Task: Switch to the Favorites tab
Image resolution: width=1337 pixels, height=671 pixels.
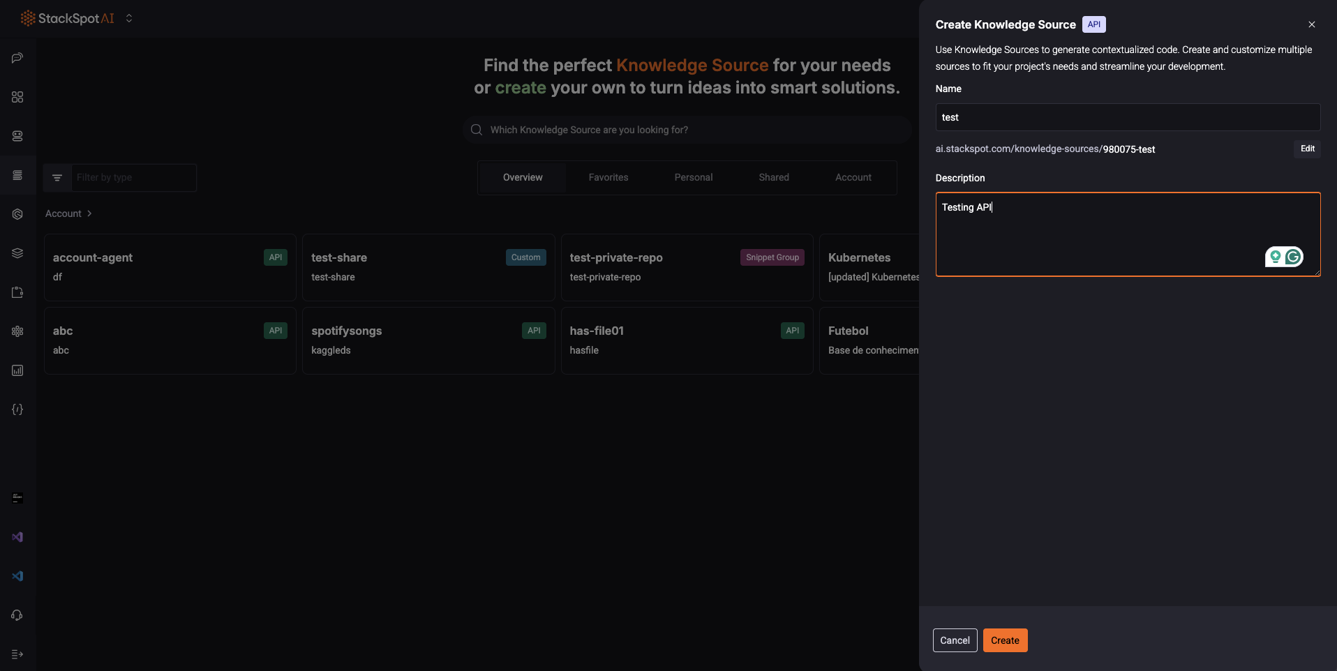Action: 608,177
